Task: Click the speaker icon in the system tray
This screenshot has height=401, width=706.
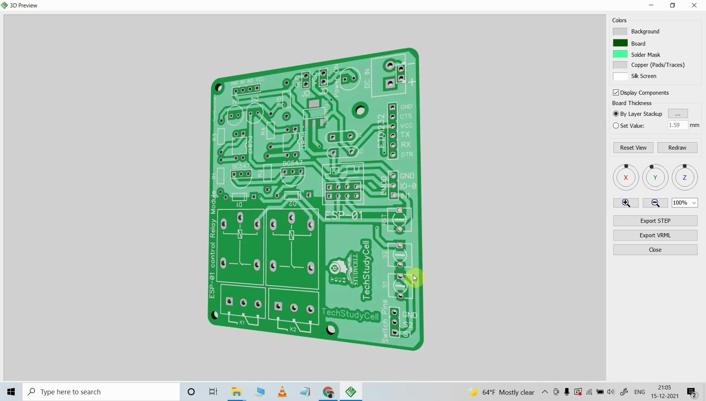Action: (x=611, y=392)
